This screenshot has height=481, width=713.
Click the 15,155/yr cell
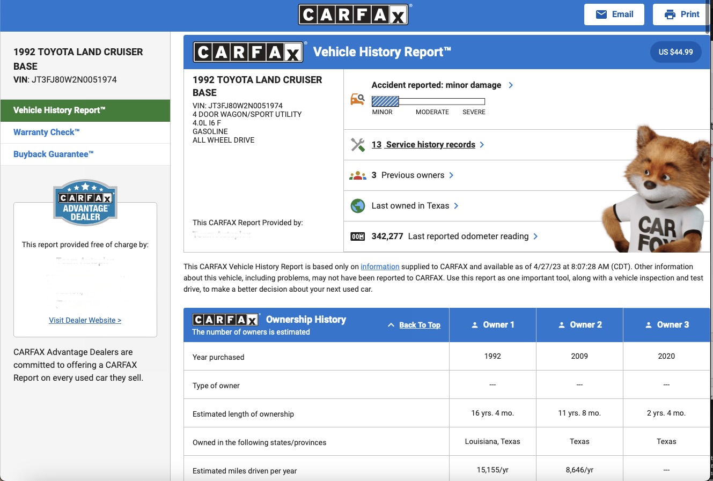[x=493, y=470]
